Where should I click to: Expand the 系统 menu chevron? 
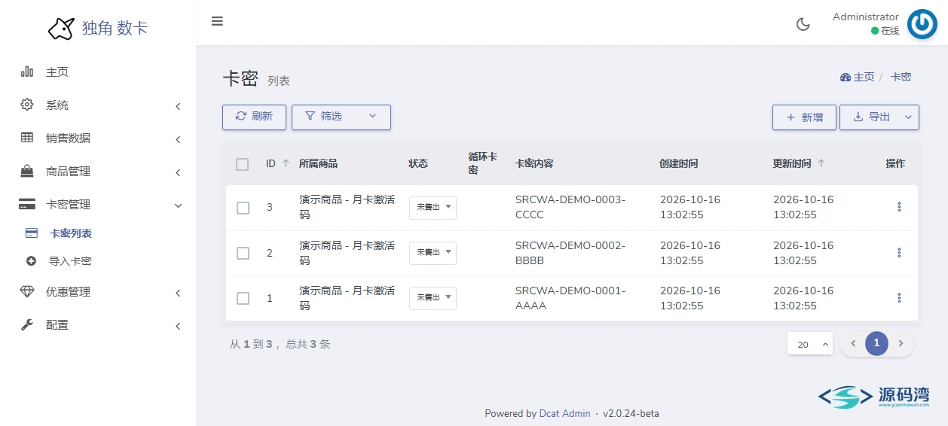tap(178, 106)
